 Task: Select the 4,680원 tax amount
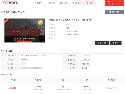(x=87, y=87)
